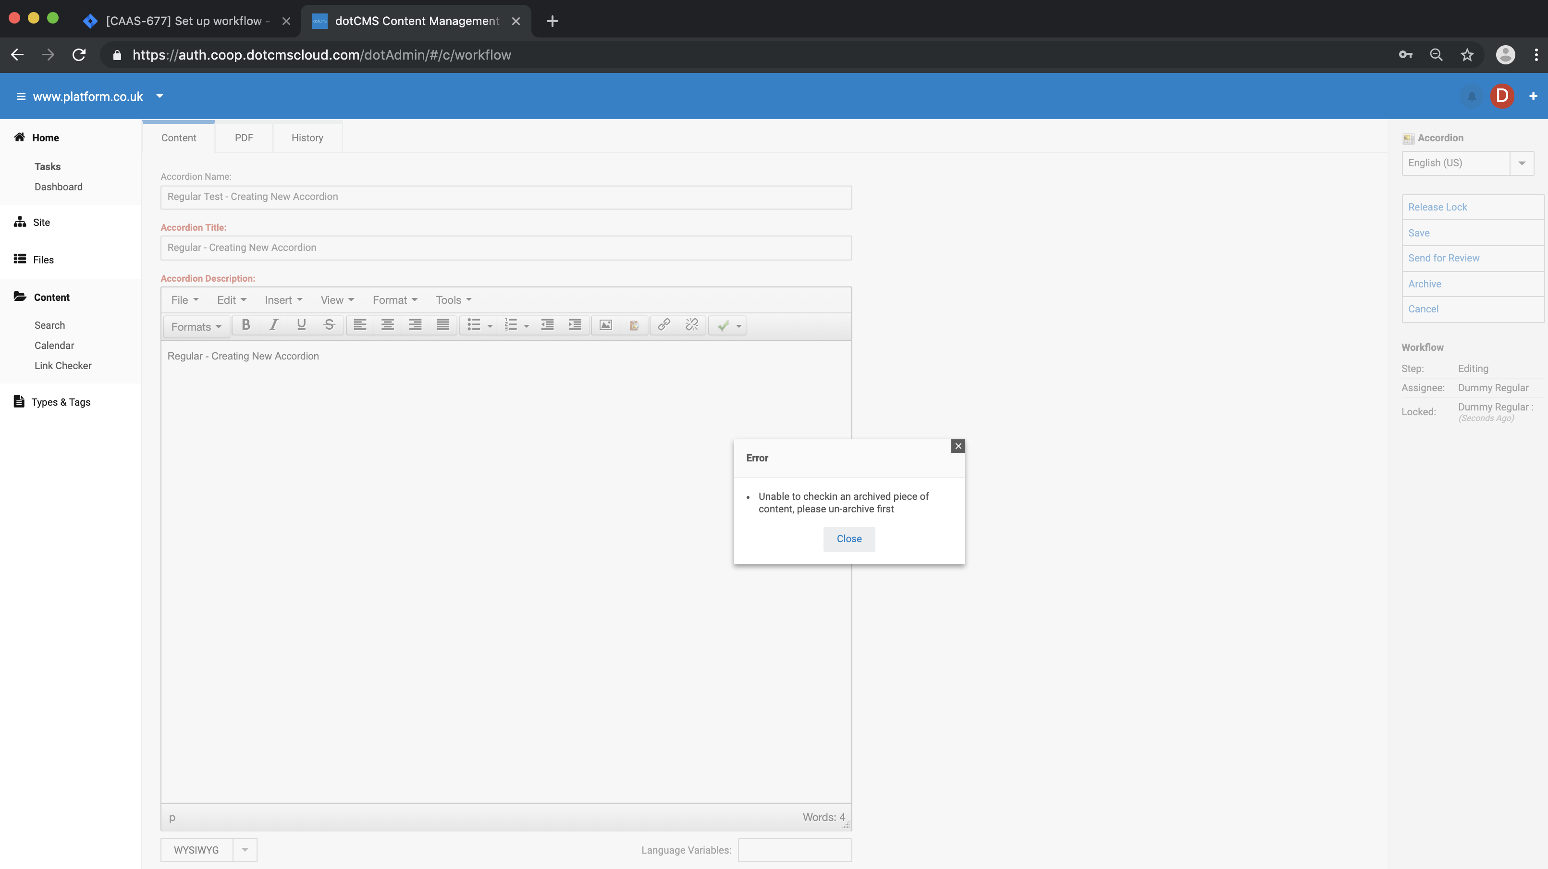1548x869 pixels.
Task: Click the remove link icon
Action: tap(692, 325)
